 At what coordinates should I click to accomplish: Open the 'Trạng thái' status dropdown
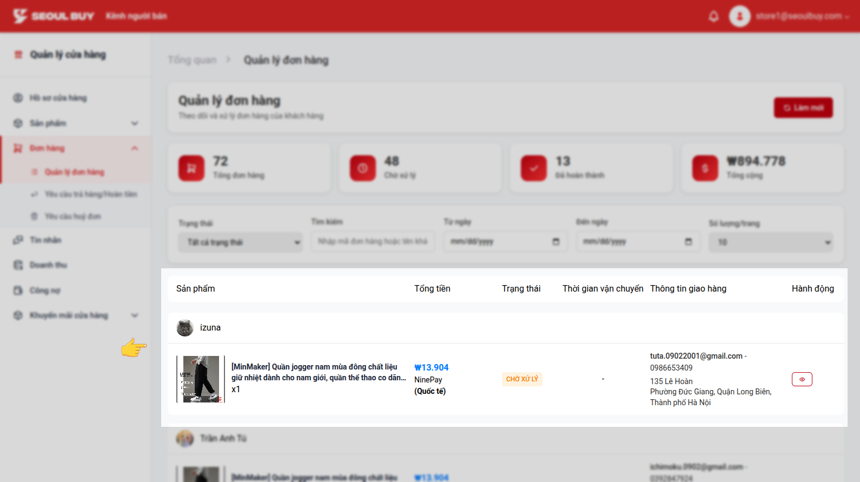(x=241, y=242)
